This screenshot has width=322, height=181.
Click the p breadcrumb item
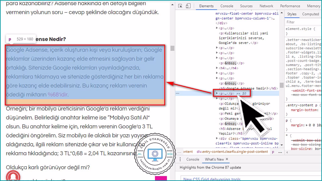[x=273, y=152]
